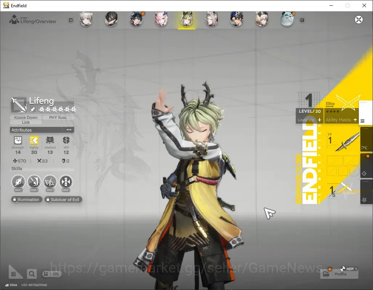Screen dimensions: 373x290
Task: Click the Strength fist icon
Action: click(18, 140)
